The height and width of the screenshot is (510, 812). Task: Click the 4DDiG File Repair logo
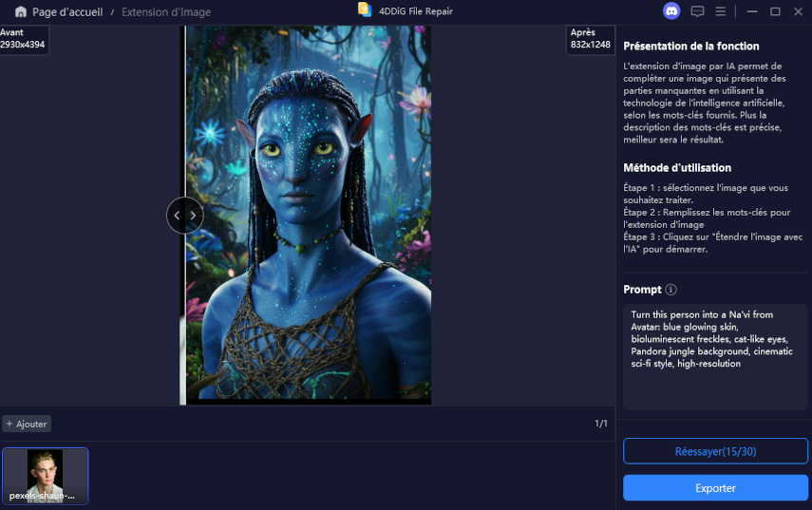tap(365, 9)
